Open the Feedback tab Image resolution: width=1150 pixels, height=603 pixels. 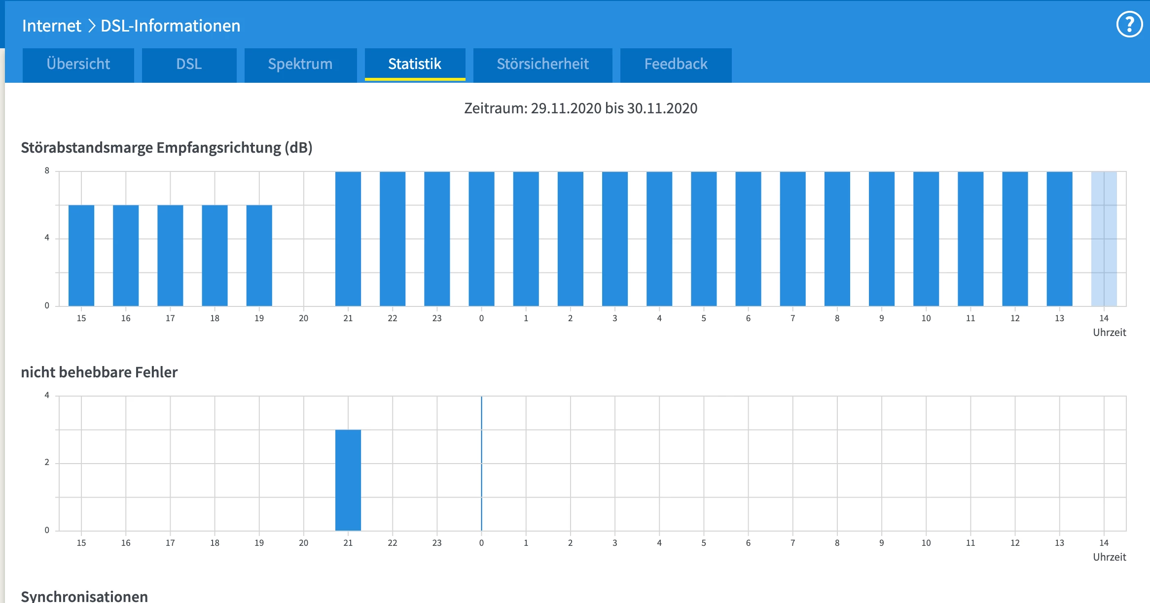coord(676,64)
